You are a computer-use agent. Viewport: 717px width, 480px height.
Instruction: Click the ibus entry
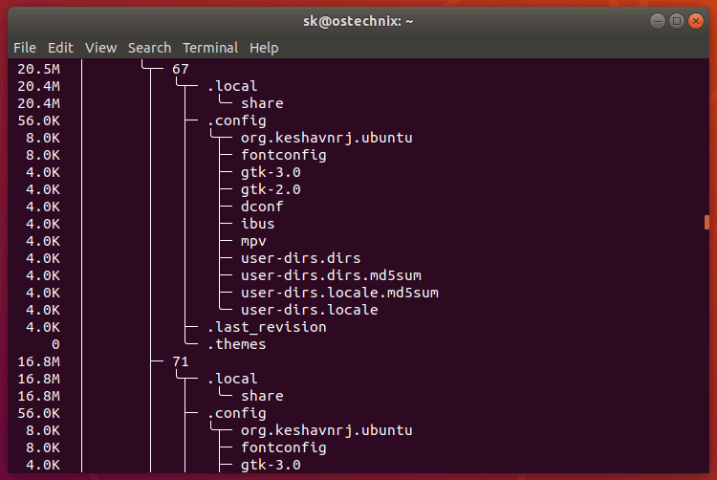[258, 224]
